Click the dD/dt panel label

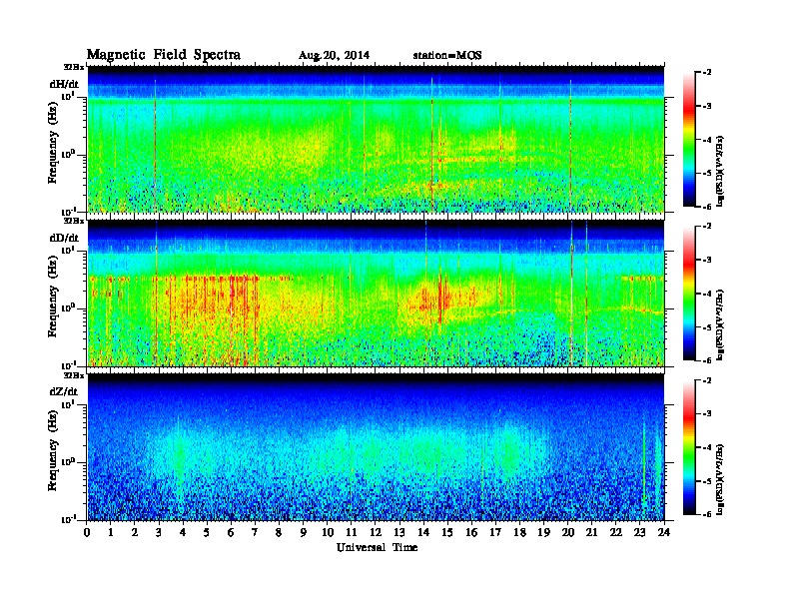(x=64, y=238)
